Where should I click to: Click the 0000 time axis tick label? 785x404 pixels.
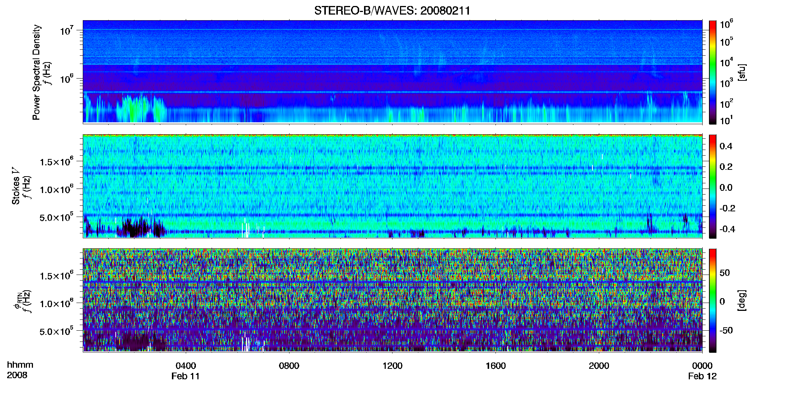[702, 366]
